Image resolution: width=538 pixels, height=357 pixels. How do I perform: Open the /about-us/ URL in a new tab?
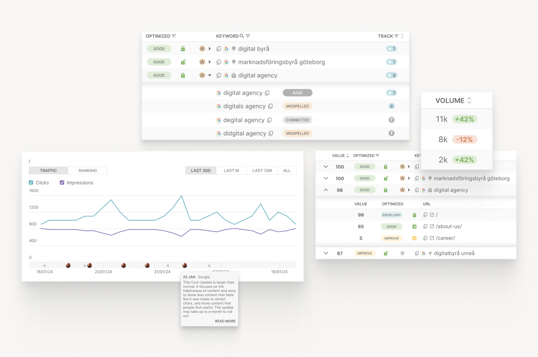click(432, 227)
